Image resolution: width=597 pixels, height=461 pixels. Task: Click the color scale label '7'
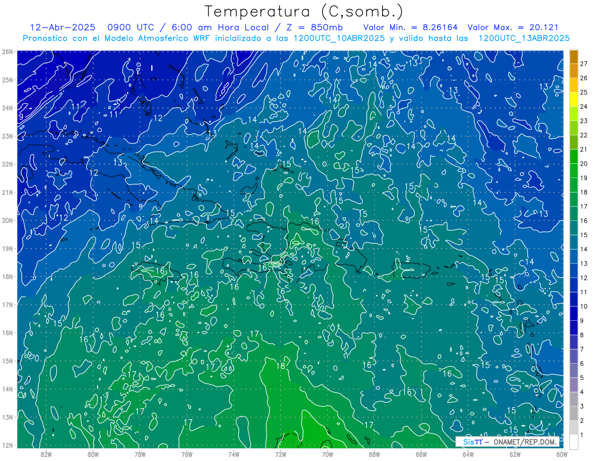(x=582, y=349)
